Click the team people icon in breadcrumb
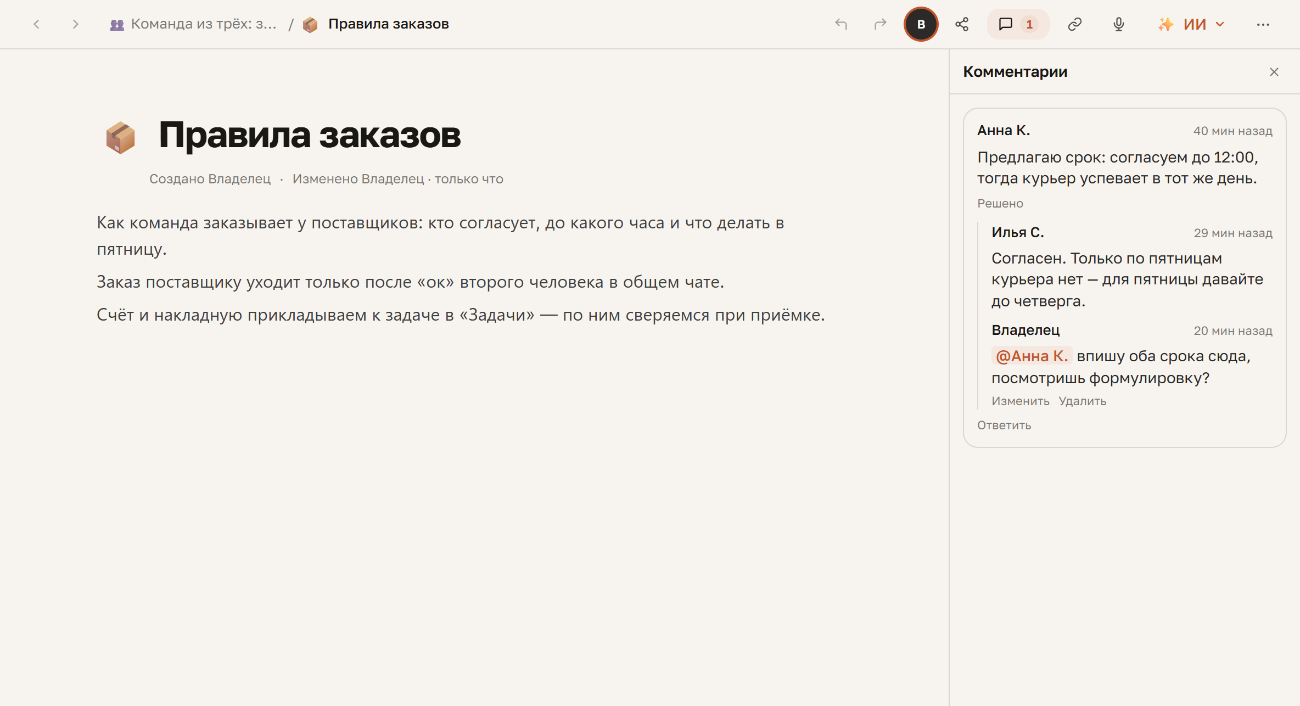This screenshot has width=1300, height=706. [x=117, y=25]
